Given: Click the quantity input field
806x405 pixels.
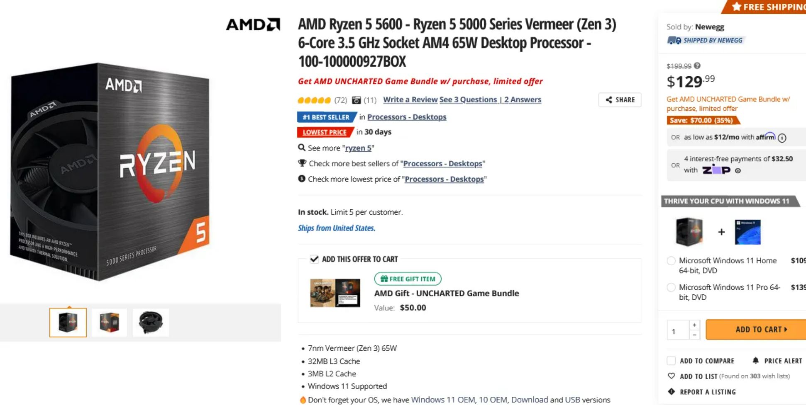Looking at the screenshot, I should (678, 331).
